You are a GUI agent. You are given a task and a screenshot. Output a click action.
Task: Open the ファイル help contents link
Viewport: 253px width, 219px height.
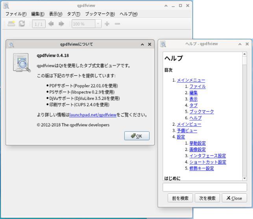coord(198,86)
